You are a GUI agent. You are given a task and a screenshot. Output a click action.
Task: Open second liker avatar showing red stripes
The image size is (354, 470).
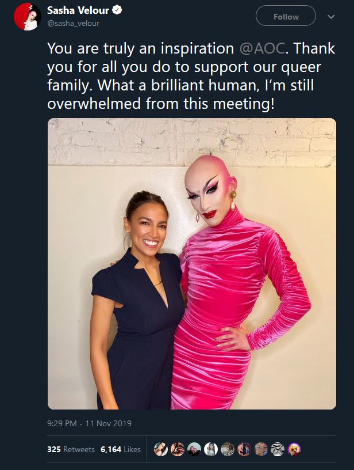(178, 449)
